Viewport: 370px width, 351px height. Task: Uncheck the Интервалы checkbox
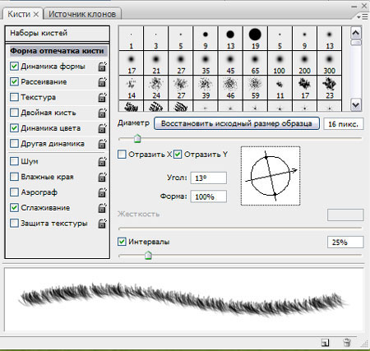click(122, 242)
